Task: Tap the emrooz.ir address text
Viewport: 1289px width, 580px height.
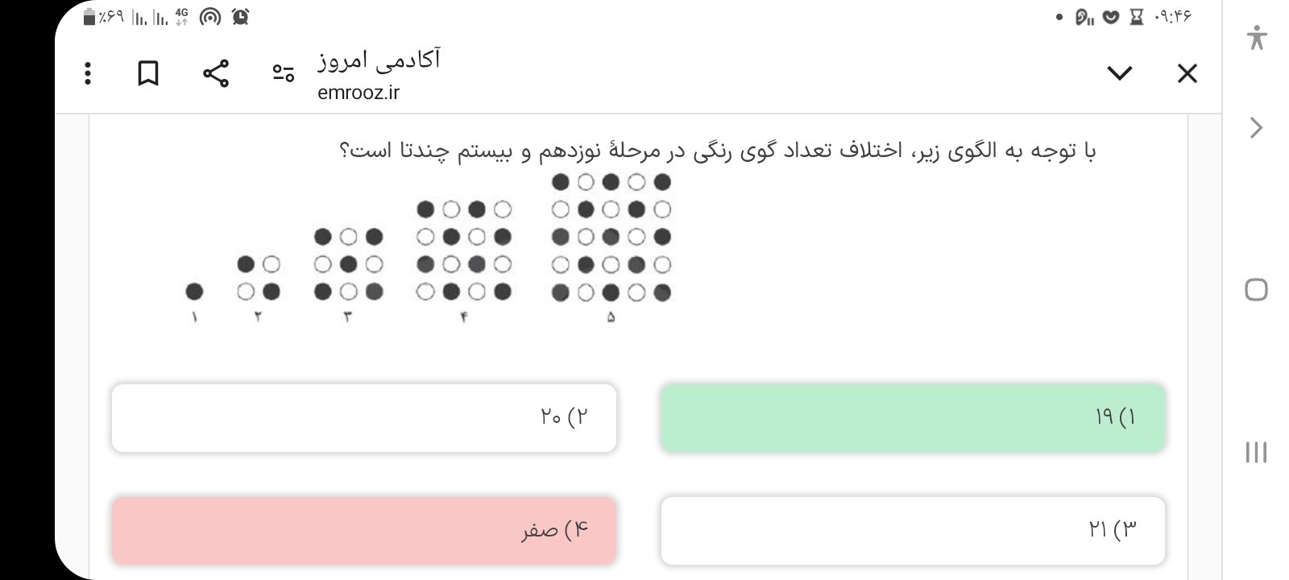Action: click(359, 93)
